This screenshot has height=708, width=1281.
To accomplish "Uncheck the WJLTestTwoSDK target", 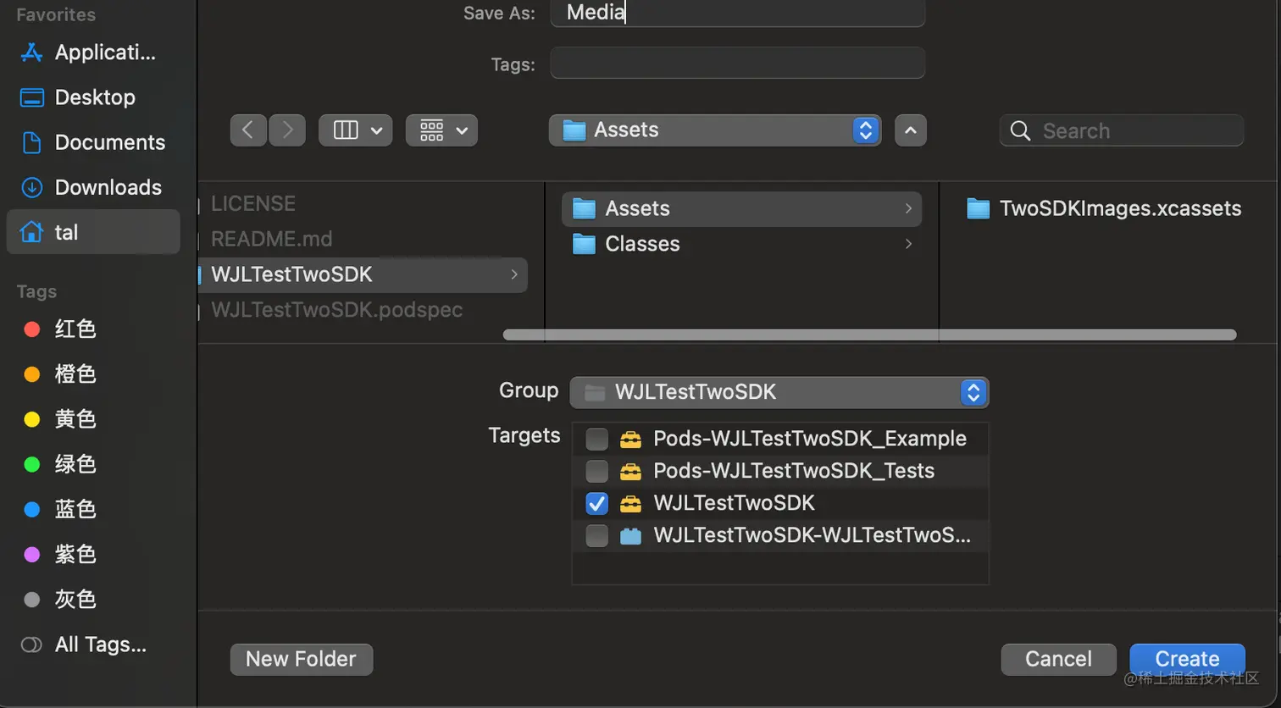I will point(597,503).
